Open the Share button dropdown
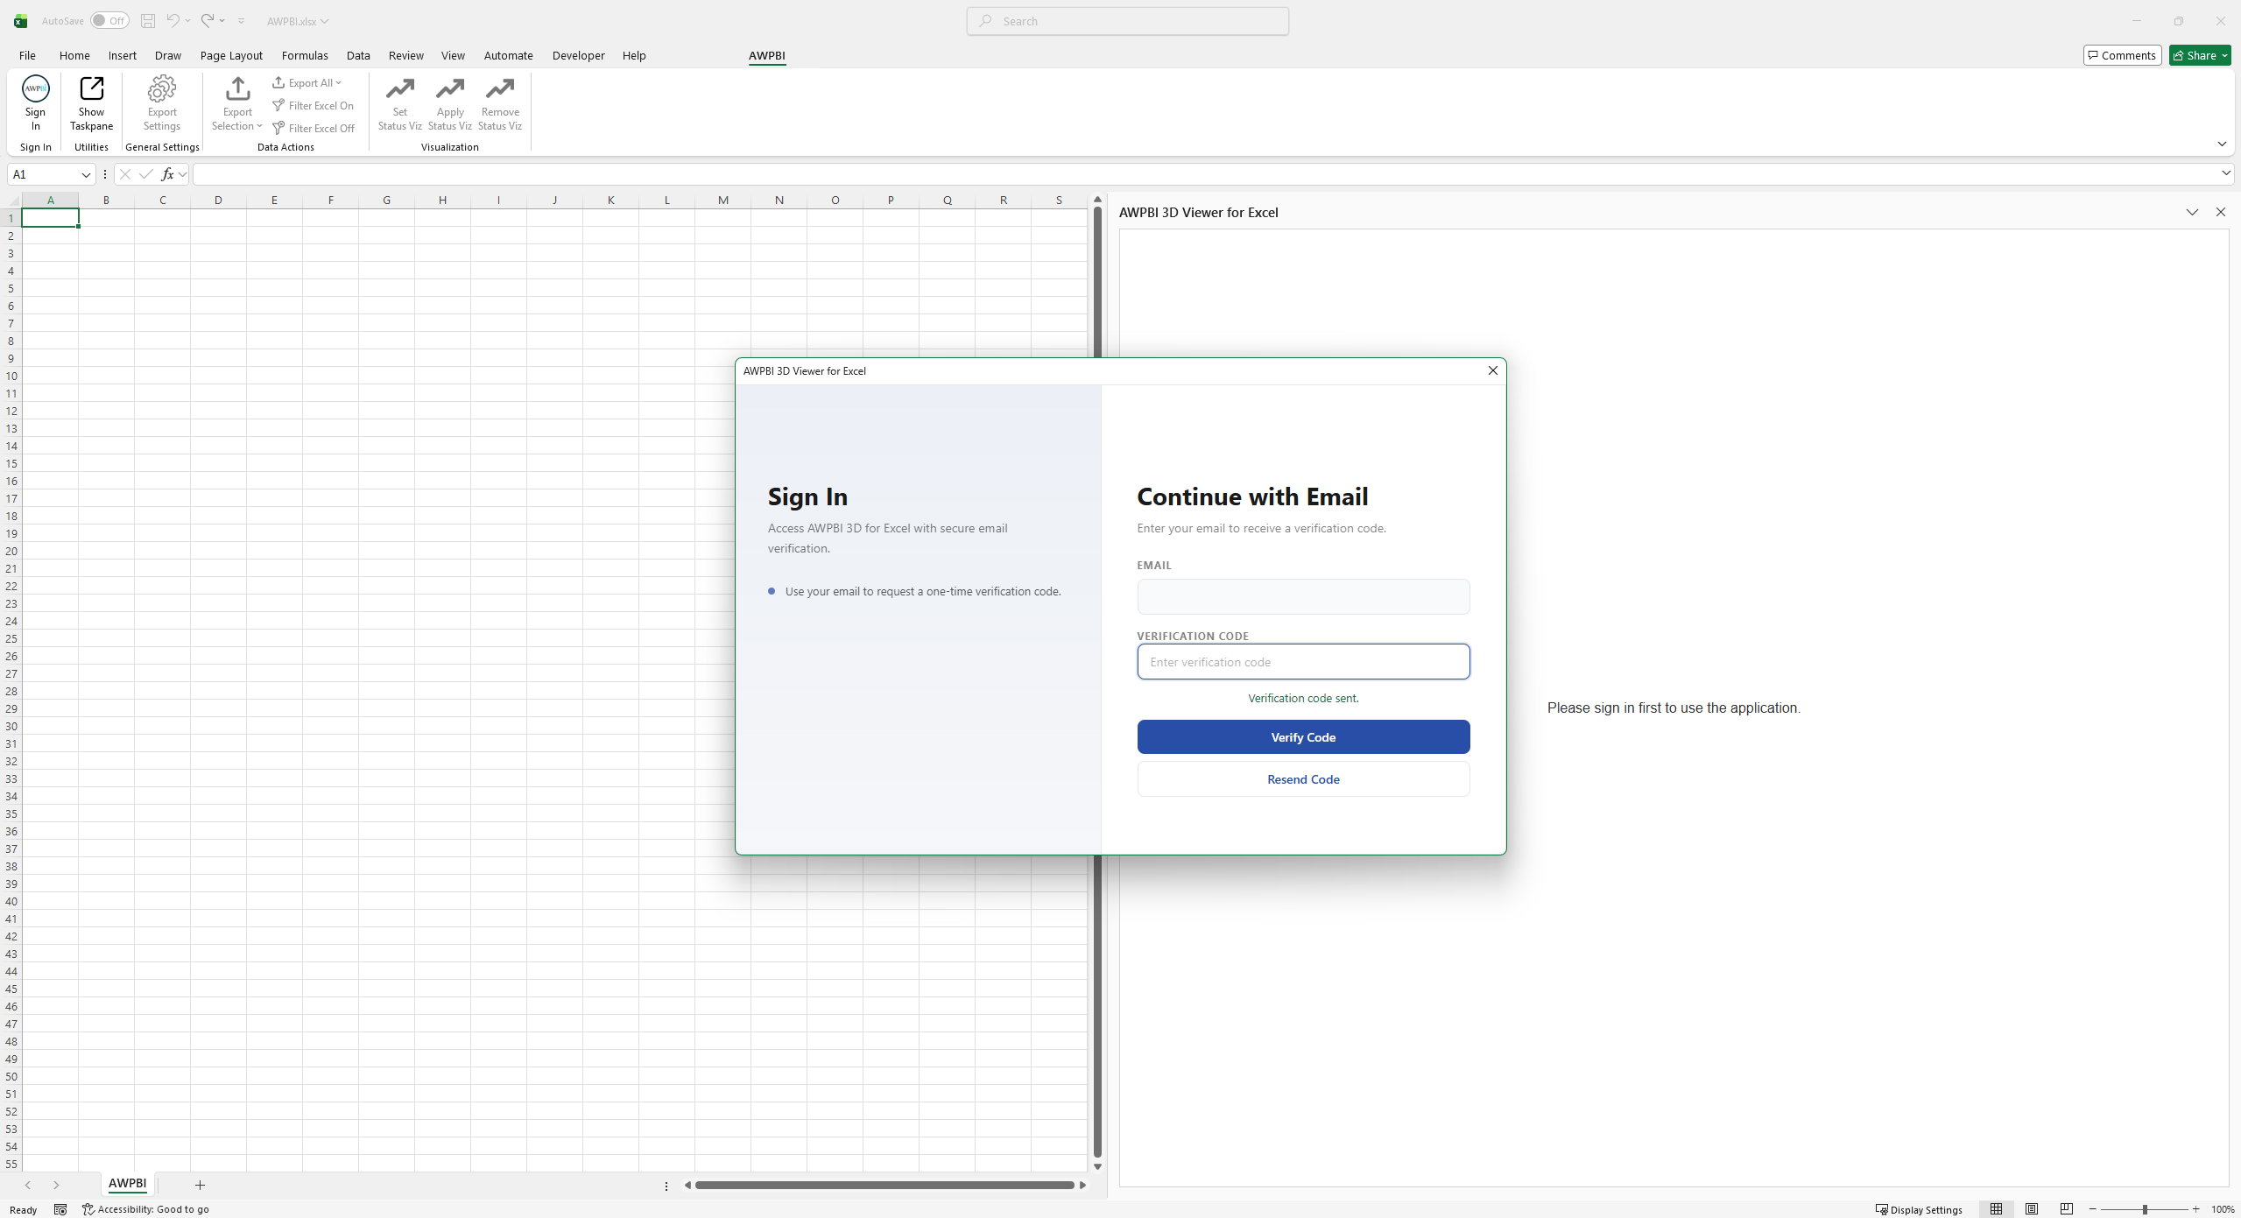 coord(2223,55)
